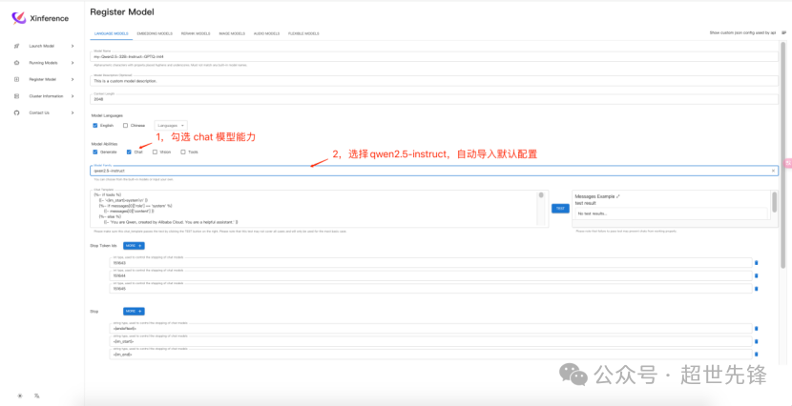Screen dimensions: 792x406
Task: Click the 'Model Languages' label
Action: pos(107,115)
